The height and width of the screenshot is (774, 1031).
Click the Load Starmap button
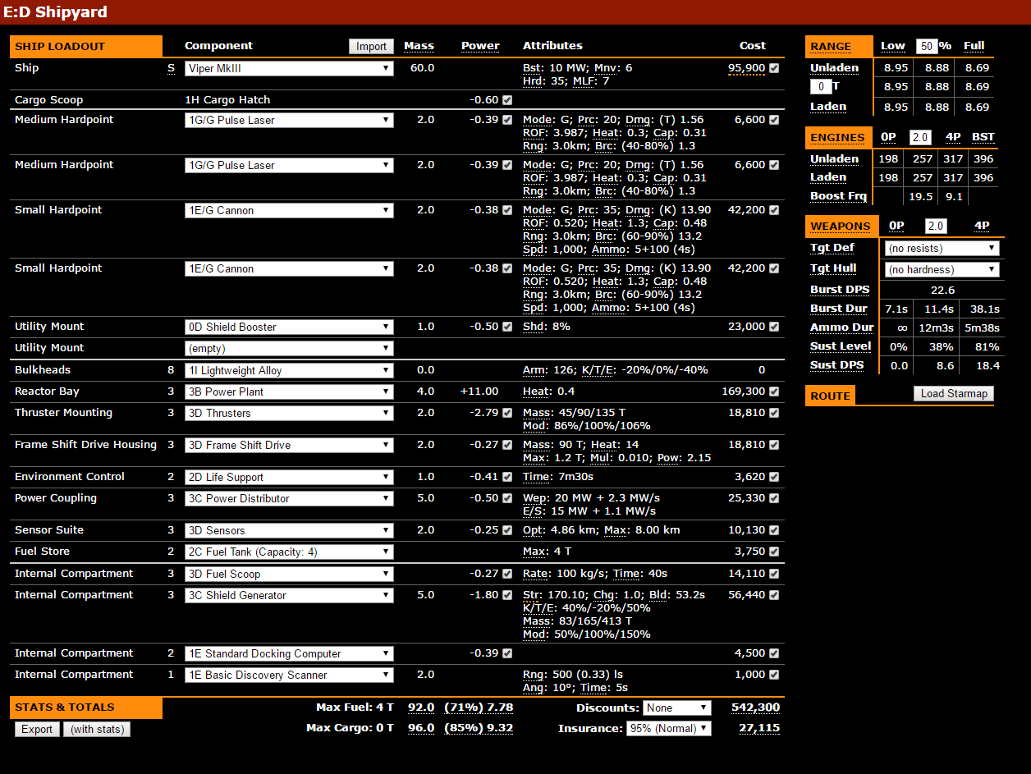954,394
